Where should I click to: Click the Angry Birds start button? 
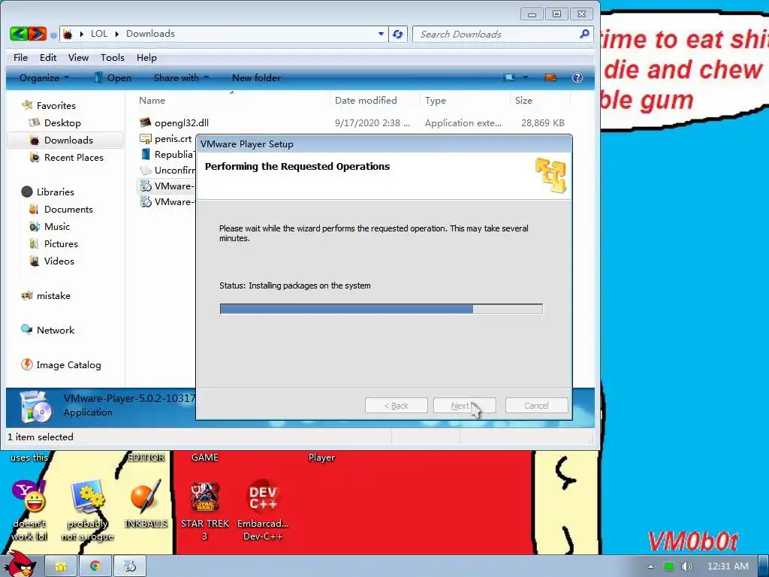(x=20, y=564)
